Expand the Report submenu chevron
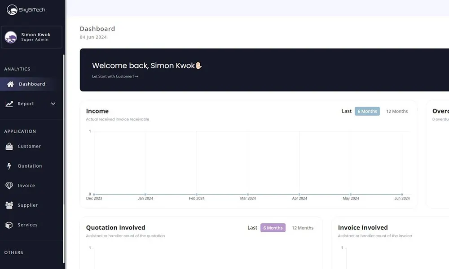Viewport: 449px width, 269px height. pyautogui.click(x=53, y=104)
